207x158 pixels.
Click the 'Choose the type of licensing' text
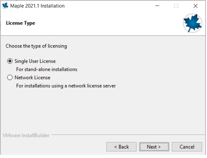point(36,46)
